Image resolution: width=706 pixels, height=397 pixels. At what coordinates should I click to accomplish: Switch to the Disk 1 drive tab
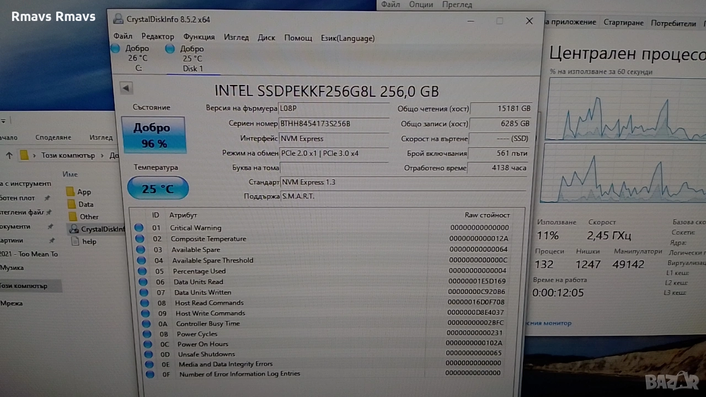pyautogui.click(x=192, y=58)
